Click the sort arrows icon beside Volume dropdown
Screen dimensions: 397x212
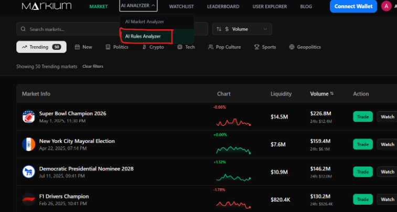[219, 29]
